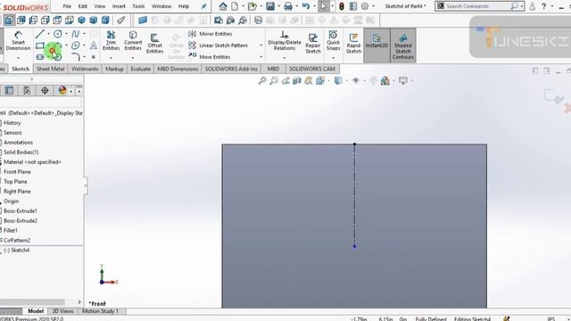
Task: Select Boss-Extrude1 in feature tree
Action: point(20,211)
